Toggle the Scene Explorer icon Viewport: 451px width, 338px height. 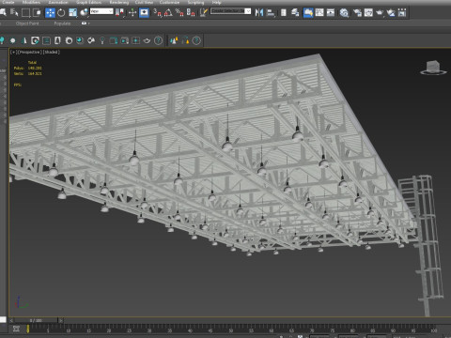284,12
